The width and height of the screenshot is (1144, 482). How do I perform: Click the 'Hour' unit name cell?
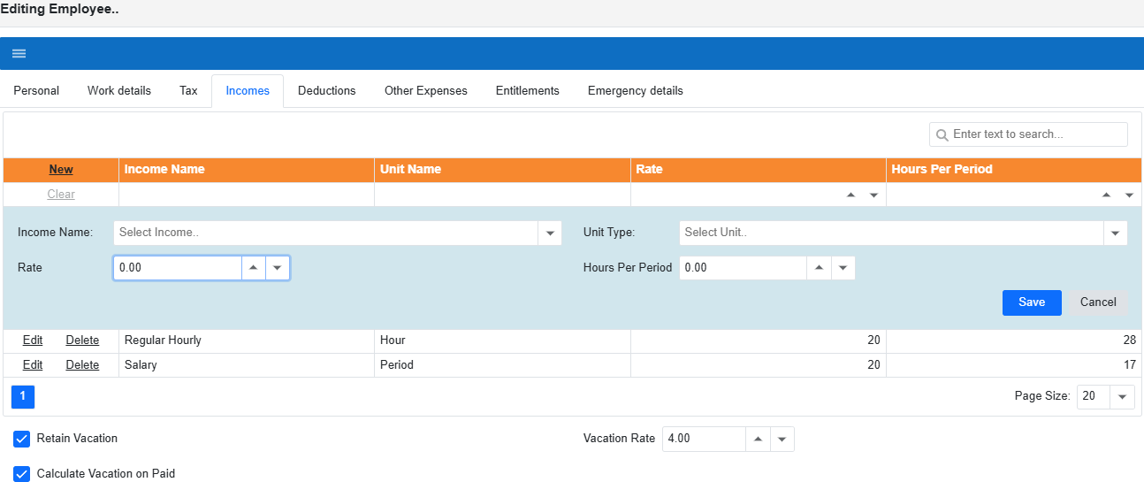tap(502, 340)
